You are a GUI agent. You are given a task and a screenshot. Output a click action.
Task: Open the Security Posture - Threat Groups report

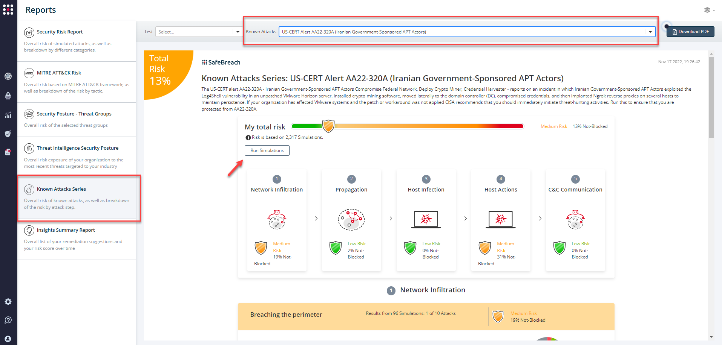point(74,114)
